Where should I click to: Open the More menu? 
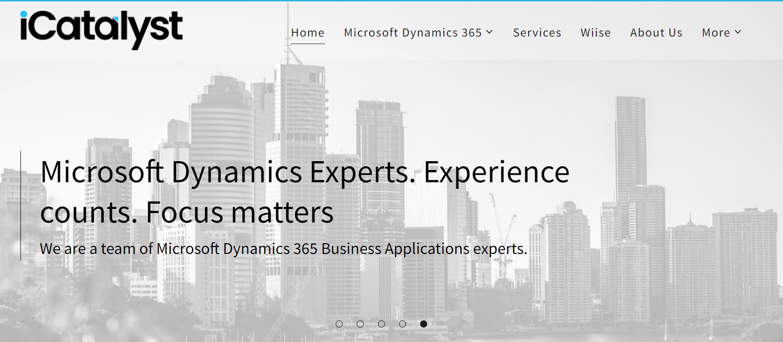722,32
